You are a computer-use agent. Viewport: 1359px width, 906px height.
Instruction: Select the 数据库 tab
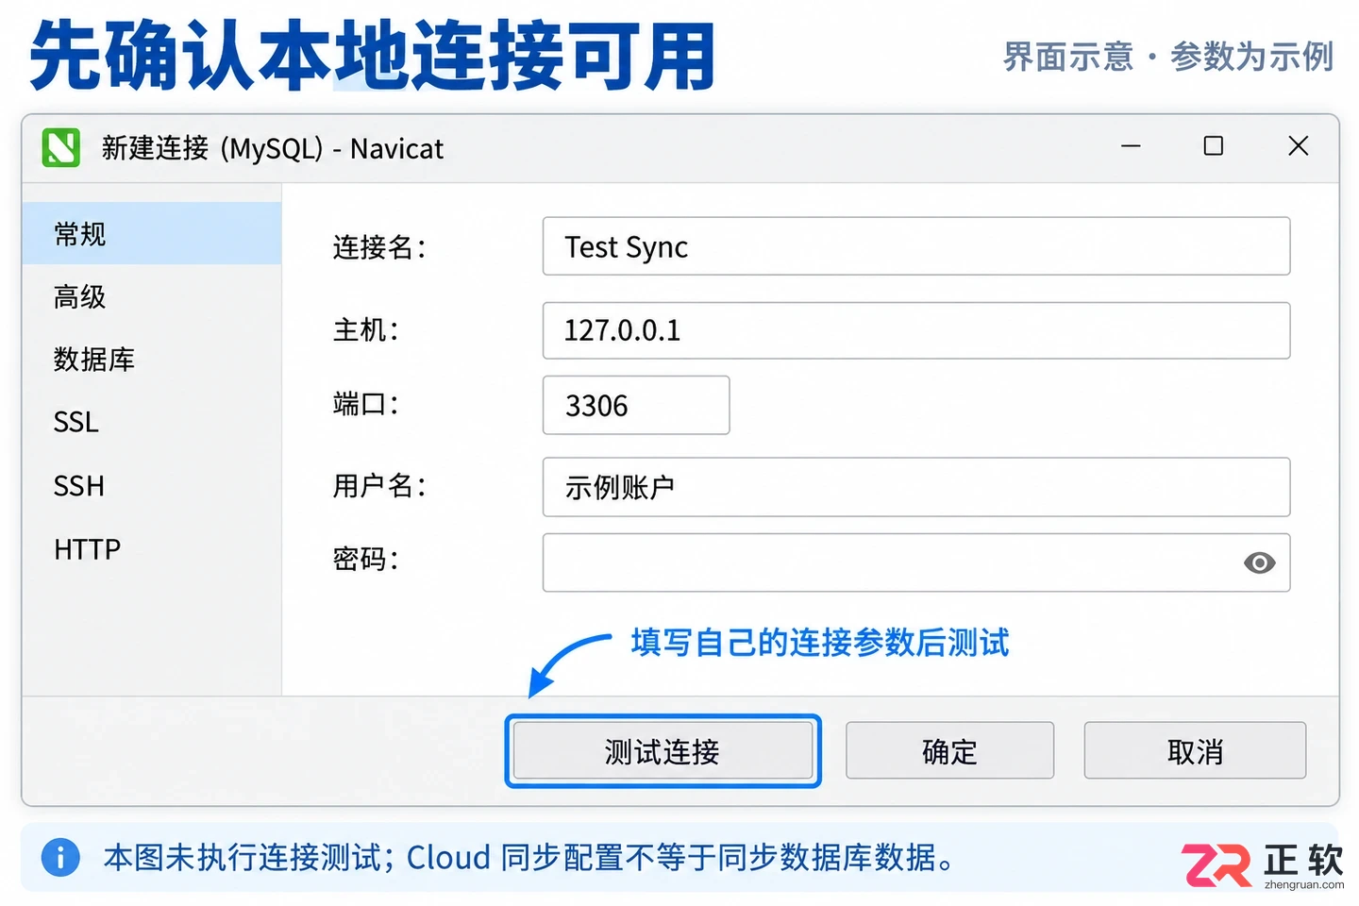click(152, 360)
